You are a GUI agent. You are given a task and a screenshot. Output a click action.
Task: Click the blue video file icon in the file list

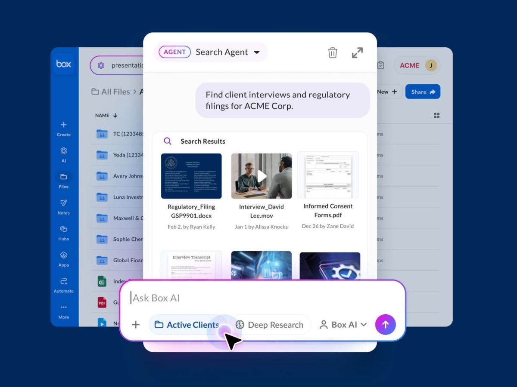[102, 322]
